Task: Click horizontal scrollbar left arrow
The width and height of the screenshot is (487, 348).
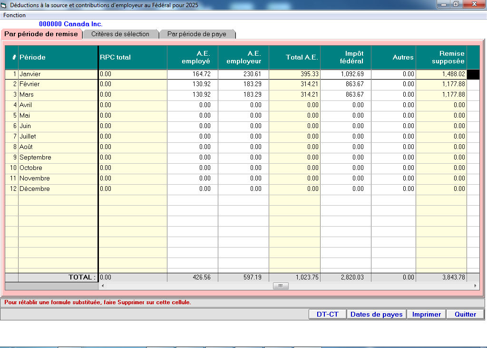Action: (x=103, y=286)
